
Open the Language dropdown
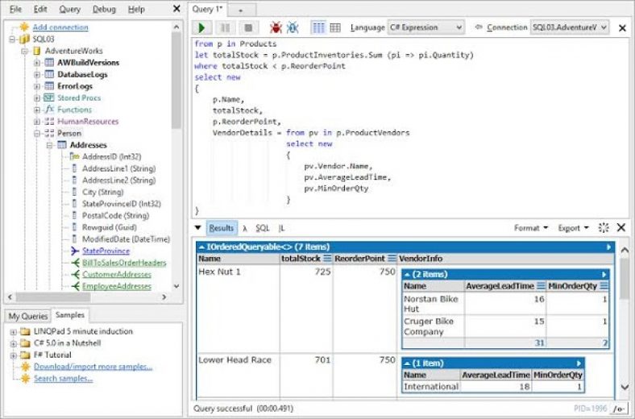point(425,27)
